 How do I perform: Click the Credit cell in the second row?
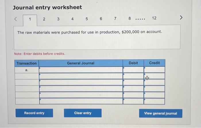click(x=154, y=76)
